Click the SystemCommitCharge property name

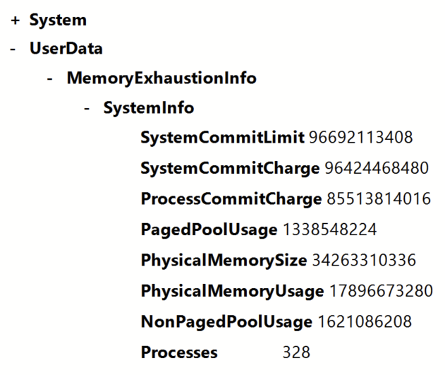click(x=230, y=168)
